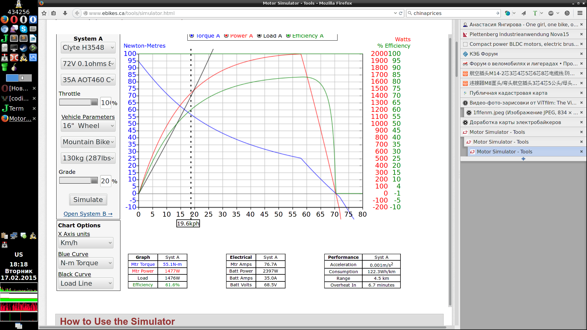Expand the Km/h X-axis units dropdown
Viewport: 587px width, 330px height.
tap(86, 243)
